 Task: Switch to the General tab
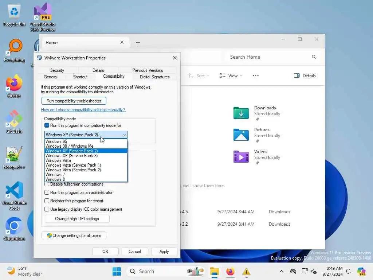point(51,77)
